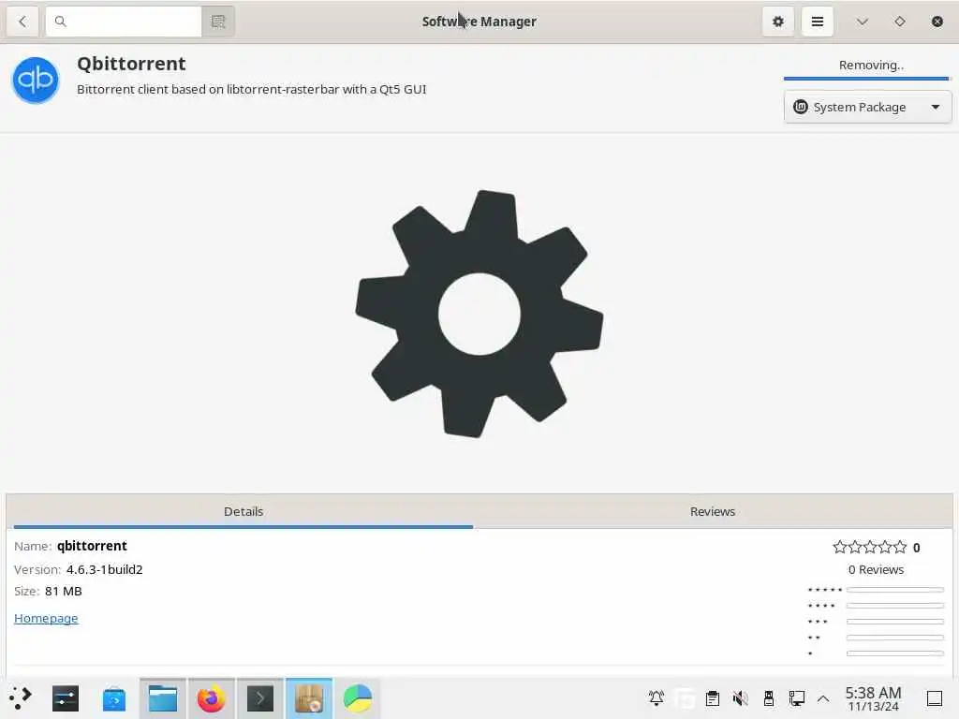Screen dimensions: 959x719
Task: Switch to the Details tab
Action: point(243,512)
